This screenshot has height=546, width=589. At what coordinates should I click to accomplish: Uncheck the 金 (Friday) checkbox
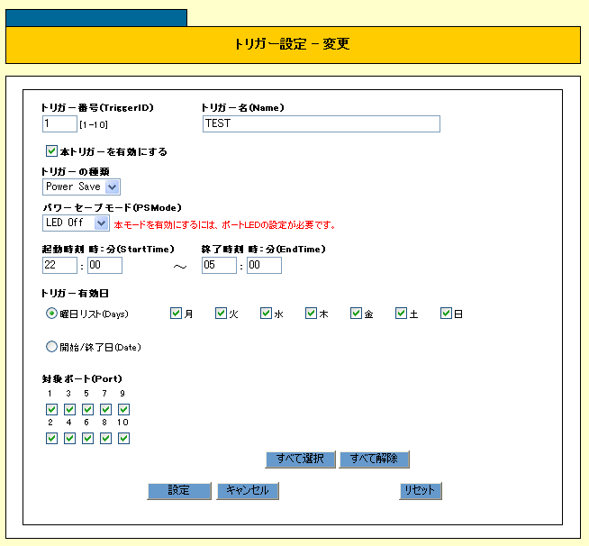[356, 313]
